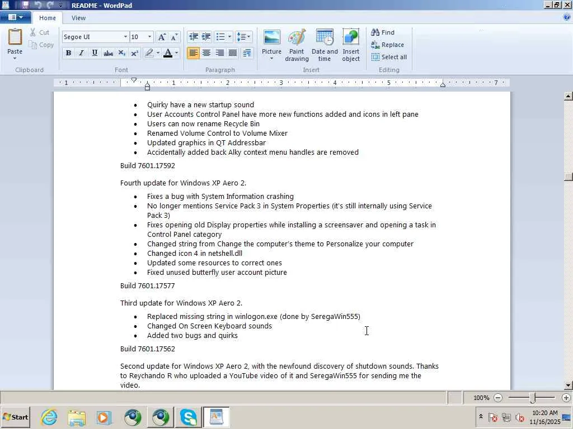Click Insert object icon

coord(351,45)
